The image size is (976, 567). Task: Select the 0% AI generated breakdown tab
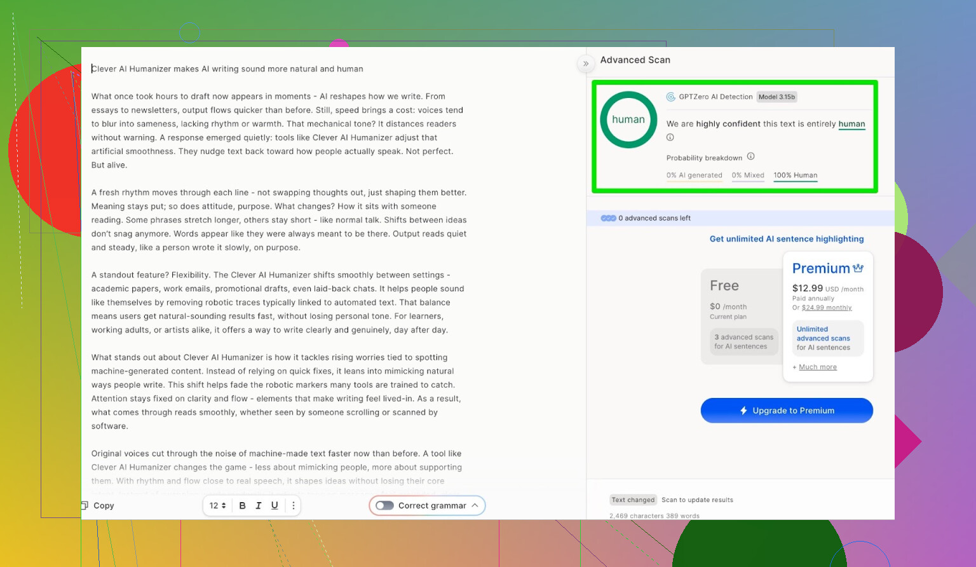pos(694,175)
